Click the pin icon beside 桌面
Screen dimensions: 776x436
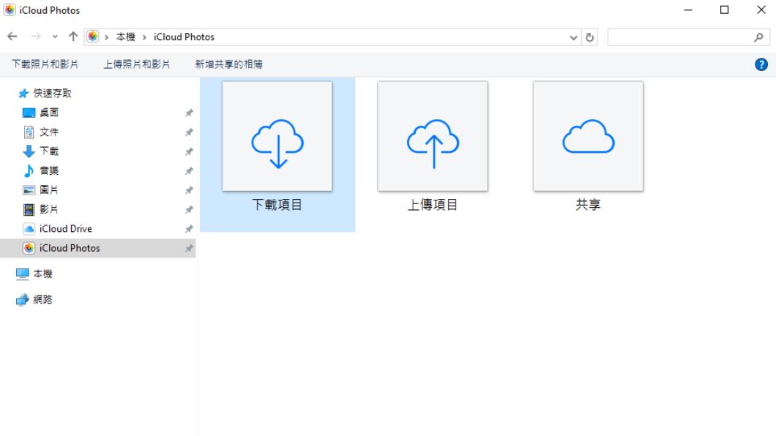(189, 113)
